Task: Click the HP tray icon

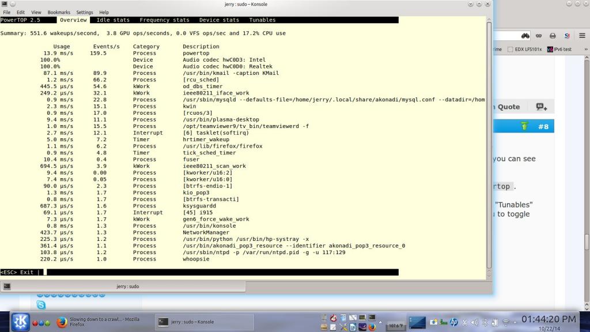Action: [x=454, y=322]
